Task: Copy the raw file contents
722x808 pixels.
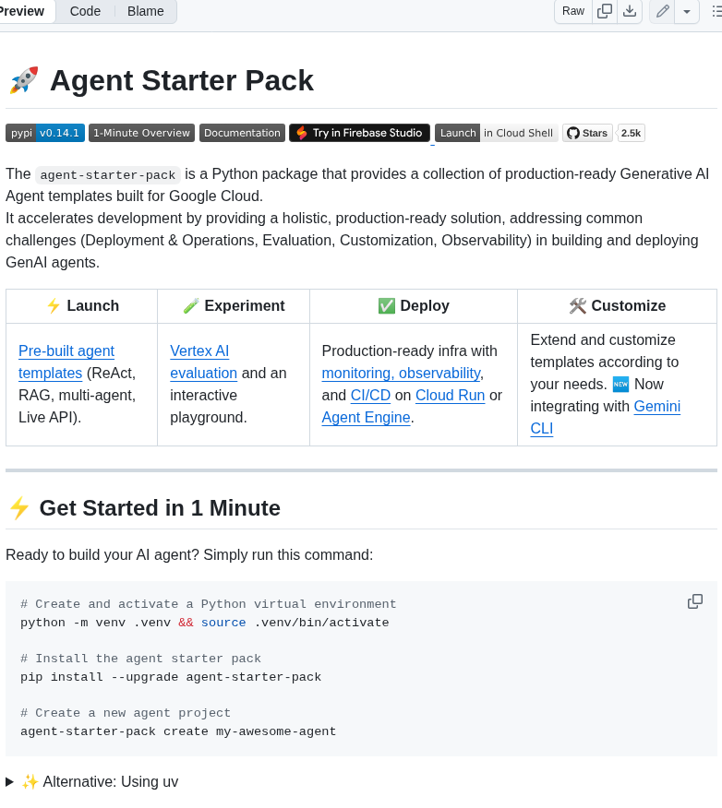Action: click(x=605, y=12)
